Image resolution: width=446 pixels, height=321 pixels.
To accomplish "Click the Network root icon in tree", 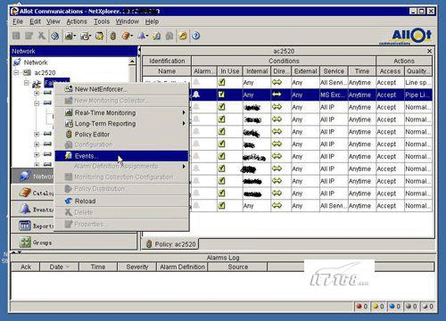I will coord(17,62).
